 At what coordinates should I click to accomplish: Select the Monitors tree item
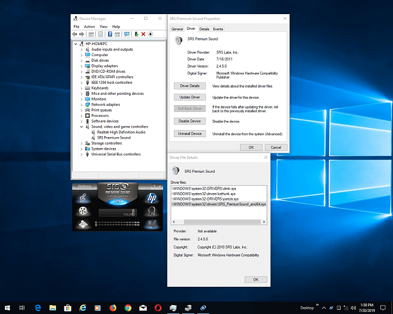[99, 99]
